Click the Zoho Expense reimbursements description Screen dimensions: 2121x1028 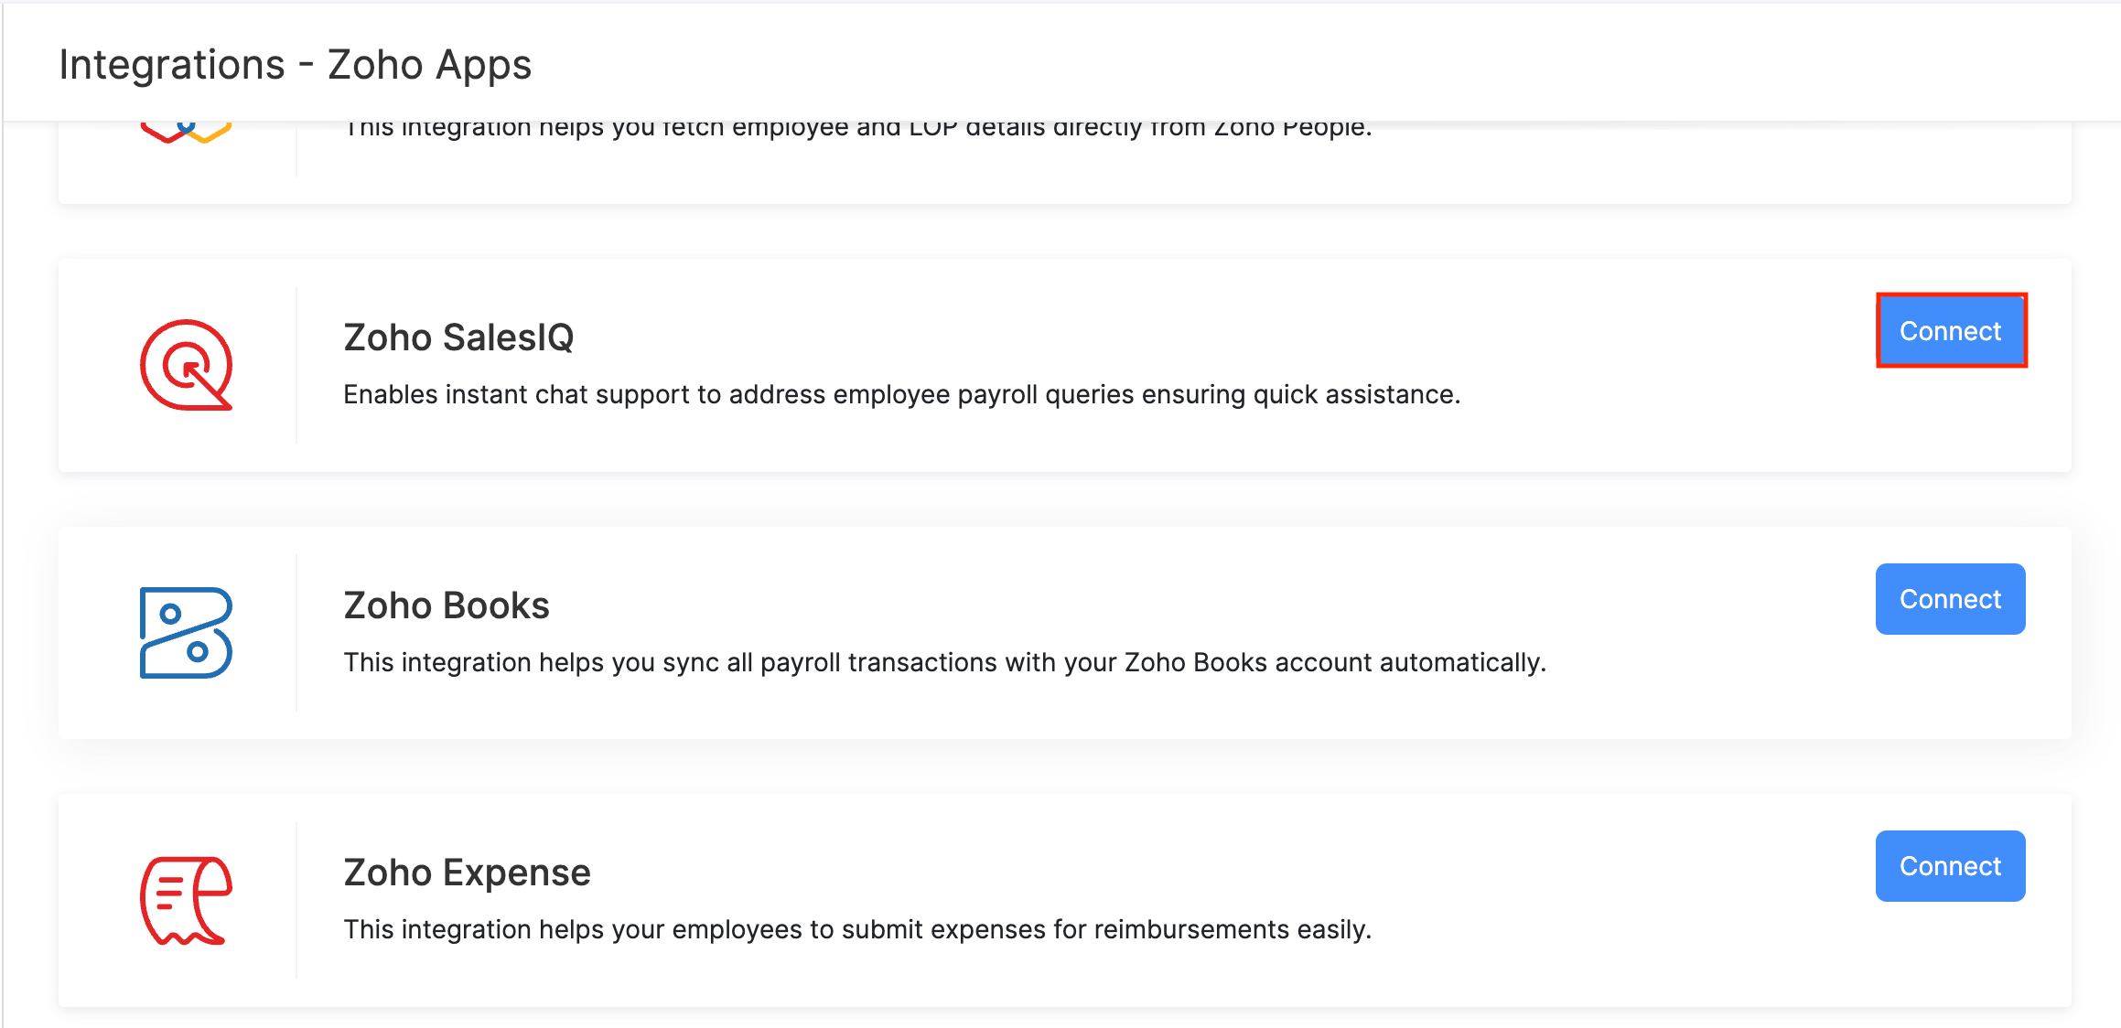click(x=857, y=929)
